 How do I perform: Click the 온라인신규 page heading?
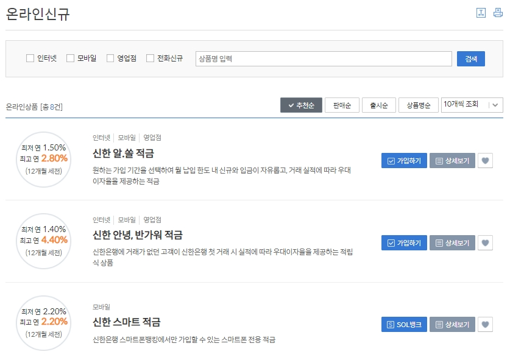coord(38,14)
